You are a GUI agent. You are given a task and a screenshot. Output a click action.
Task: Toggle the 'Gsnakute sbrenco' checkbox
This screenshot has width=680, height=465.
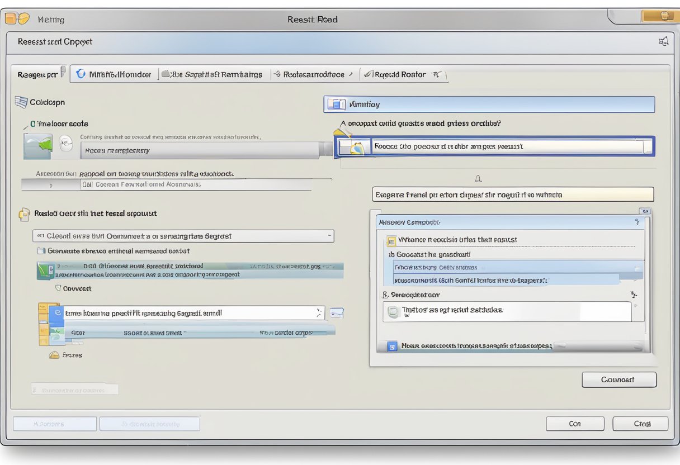click(x=41, y=251)
